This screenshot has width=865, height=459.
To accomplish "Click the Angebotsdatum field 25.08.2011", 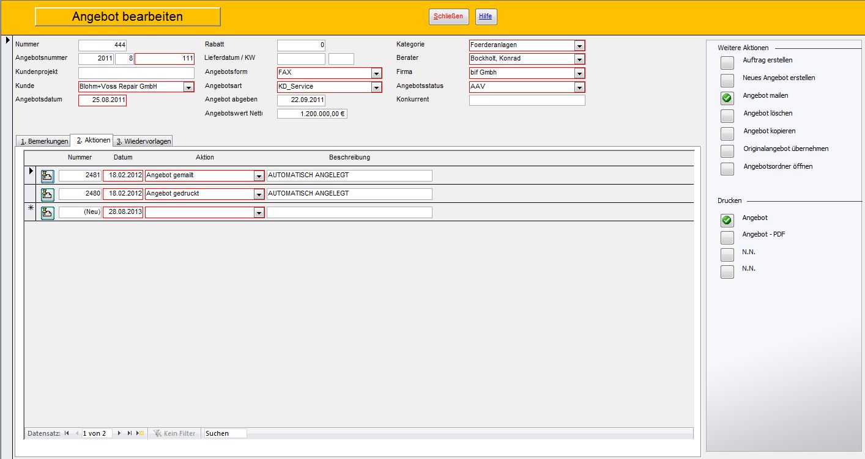I will pyautogui.click(x=102, y=100).
